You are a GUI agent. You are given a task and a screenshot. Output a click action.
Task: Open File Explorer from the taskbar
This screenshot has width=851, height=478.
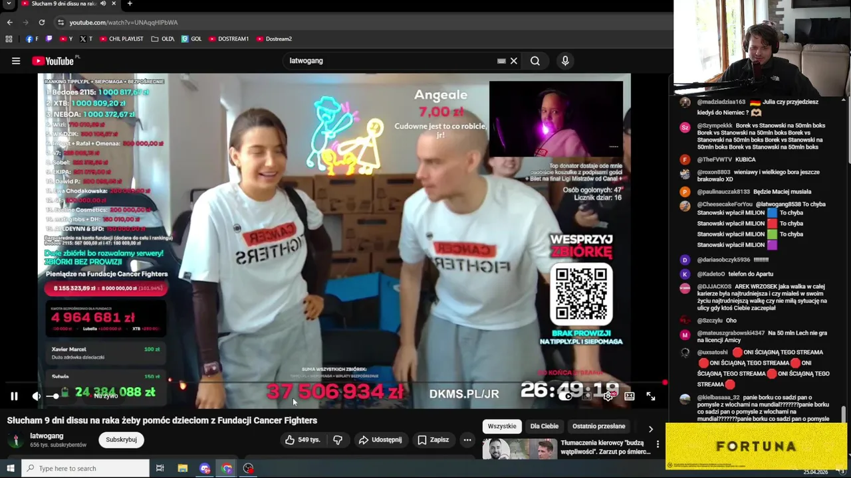pos(183,469)
